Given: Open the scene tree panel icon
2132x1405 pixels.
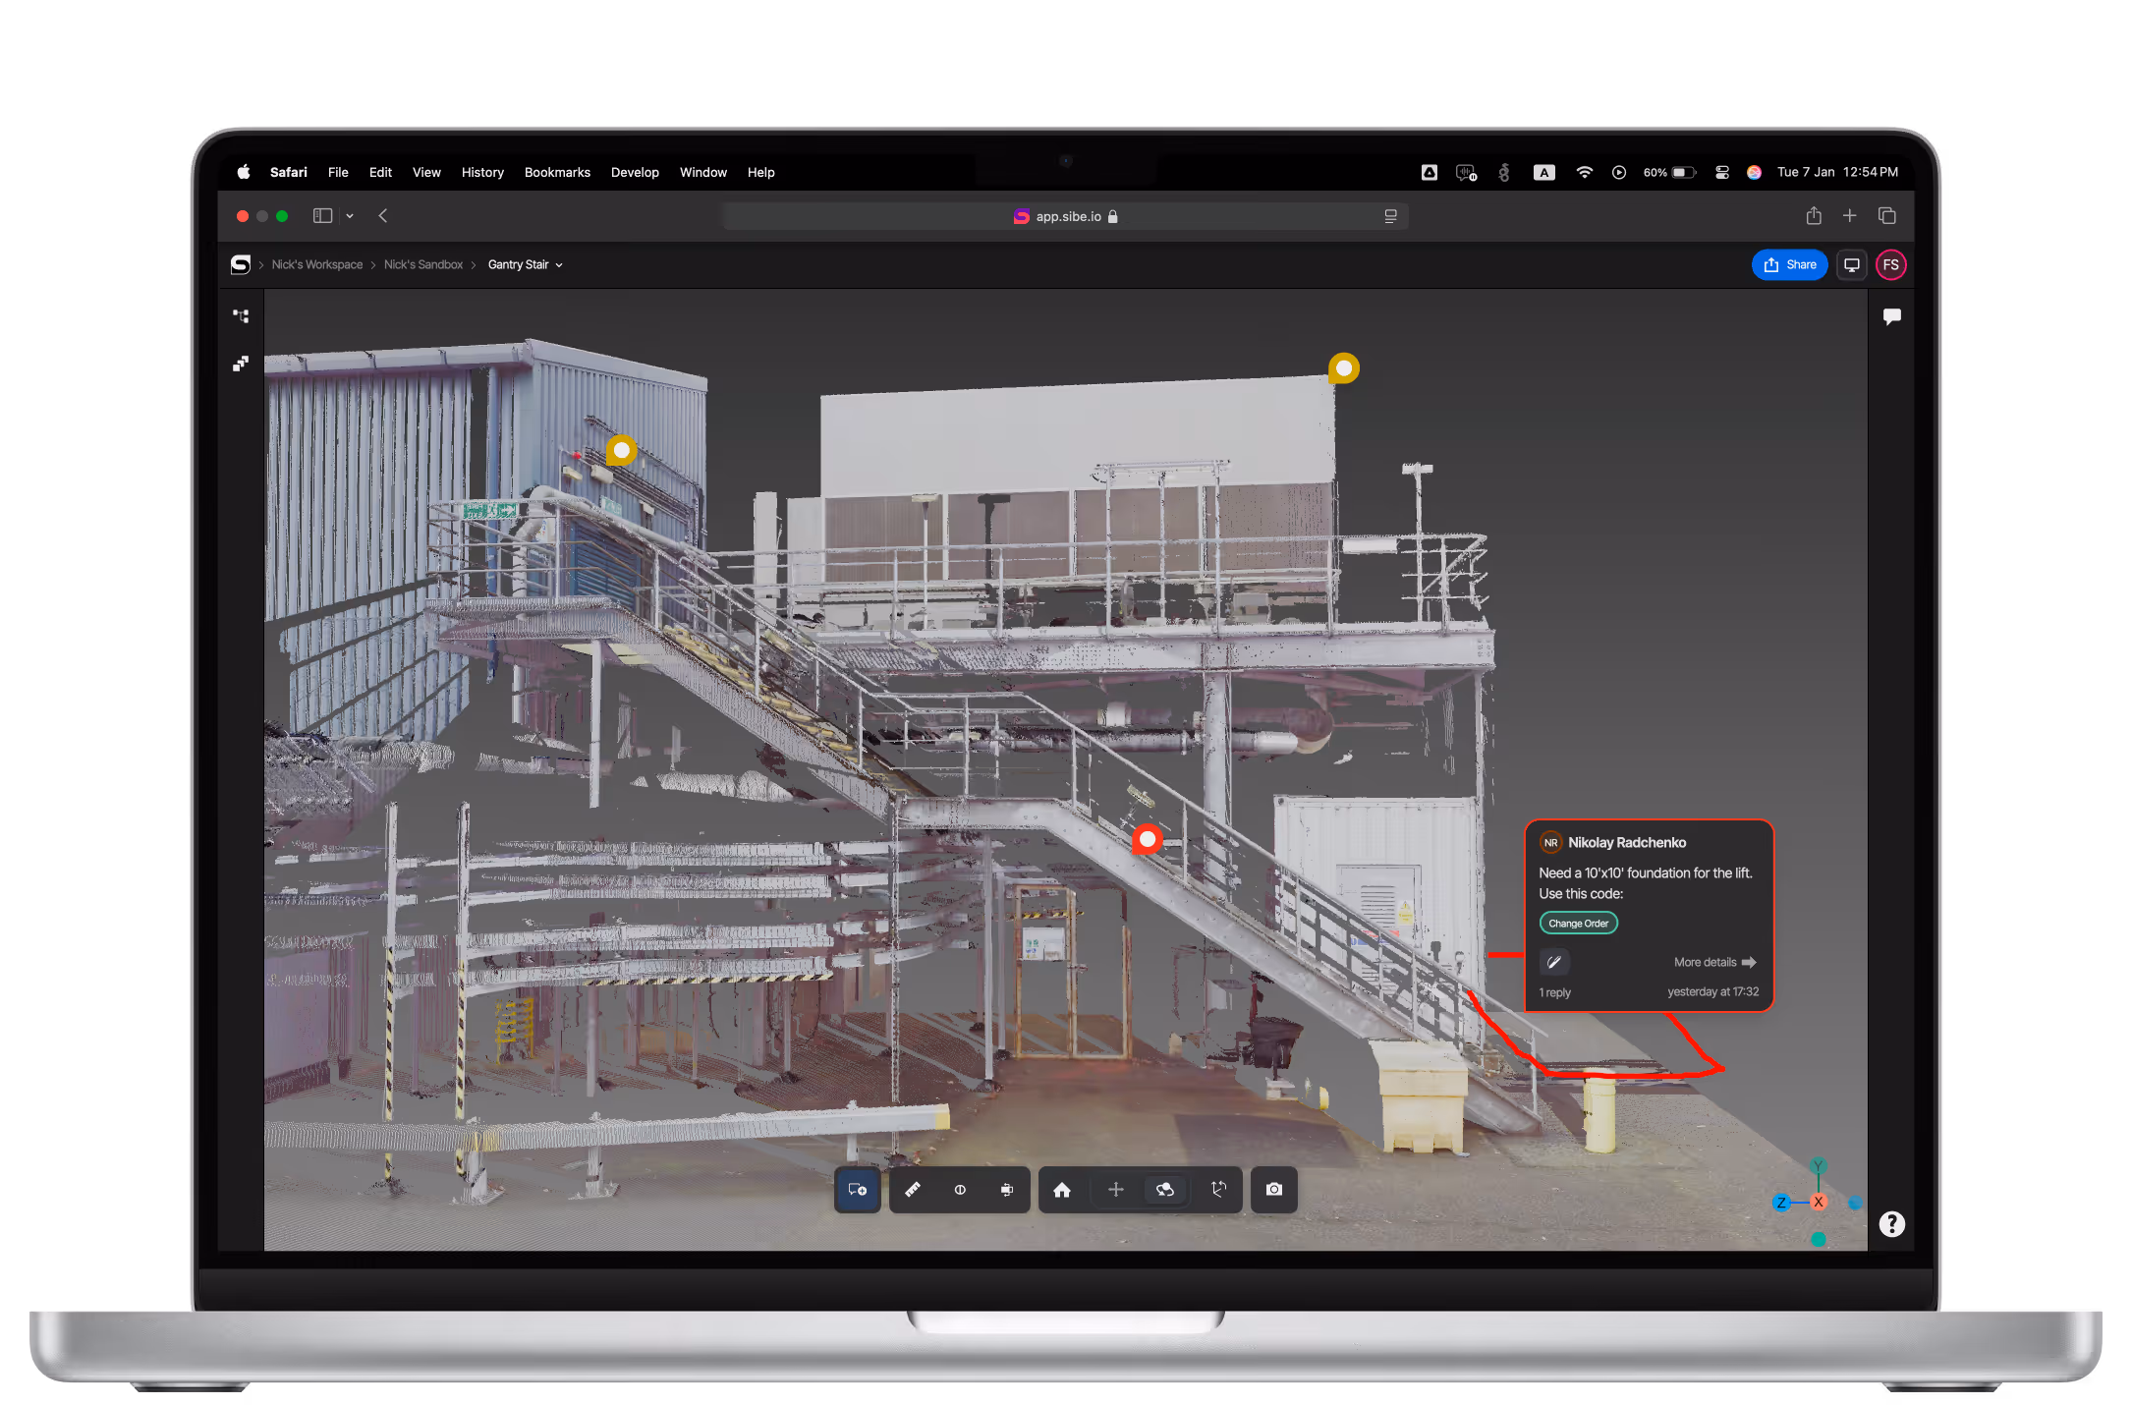Looking at the screenshot, I should [x=241, y=316].
